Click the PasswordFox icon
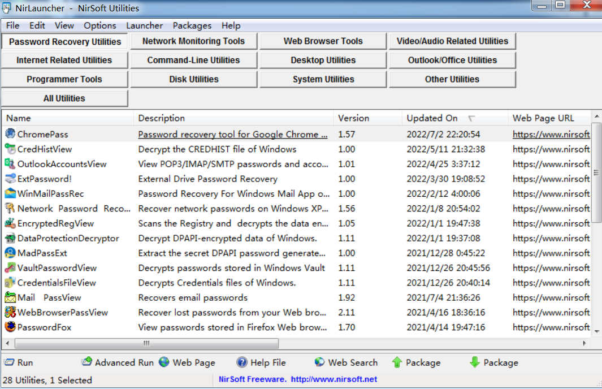This screenshot has height=389, width=602. [10, 327]
